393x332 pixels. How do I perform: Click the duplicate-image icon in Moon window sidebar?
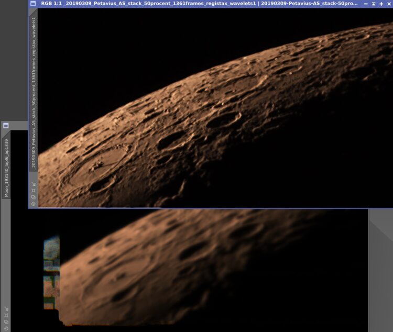(6, 322)
